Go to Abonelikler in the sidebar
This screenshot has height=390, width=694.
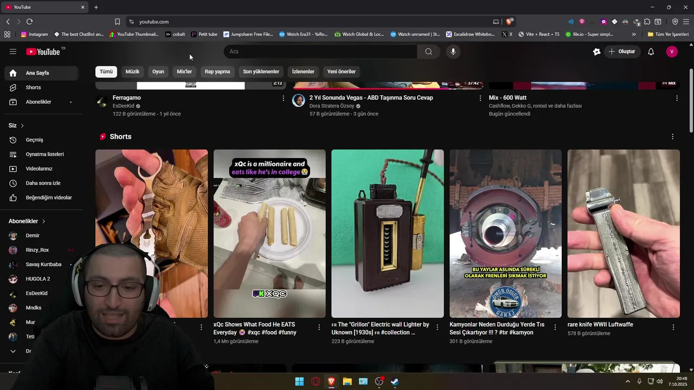point(41,102)
